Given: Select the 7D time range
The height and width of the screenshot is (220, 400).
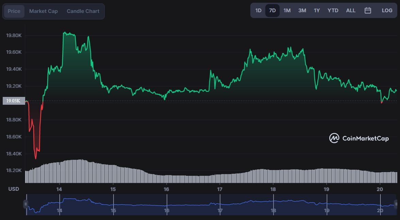Looking at the screenshot, I should [x=272, y=11].
